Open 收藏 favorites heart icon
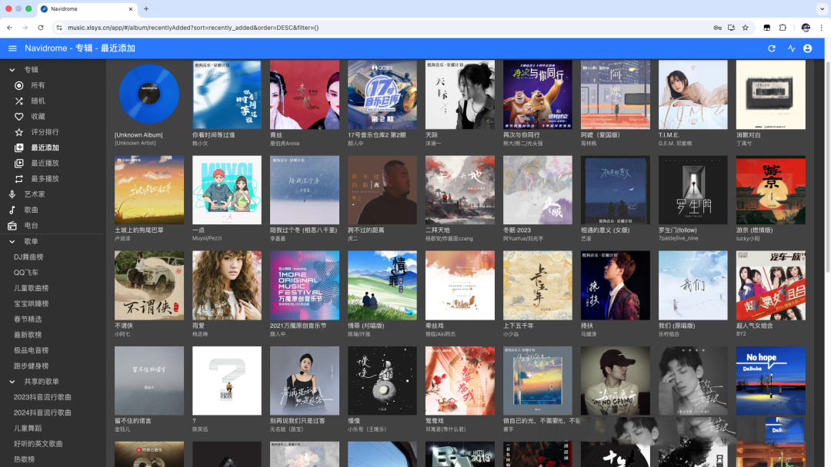The image size is (831, 467). [x=19, y=117]
